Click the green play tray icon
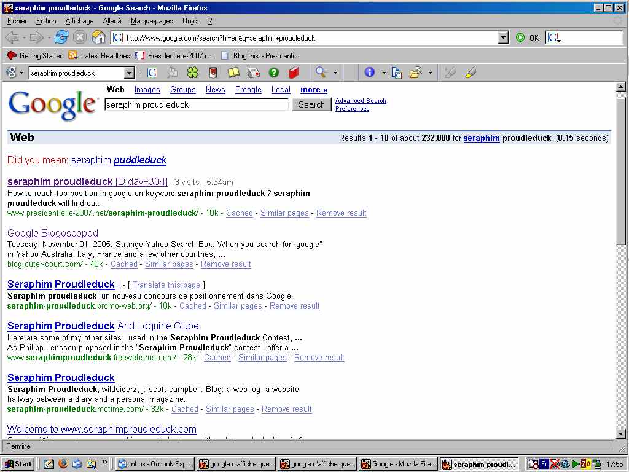This screenshot has height=472, width=629. (576, 464)
